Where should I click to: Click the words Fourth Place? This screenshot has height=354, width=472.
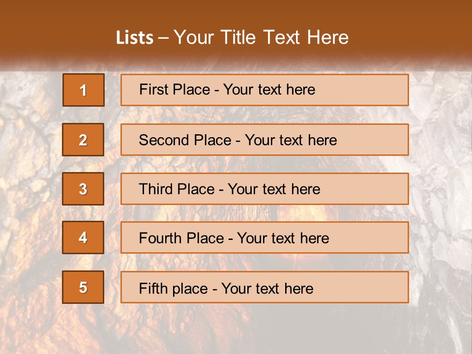click(x=181, y=238)
